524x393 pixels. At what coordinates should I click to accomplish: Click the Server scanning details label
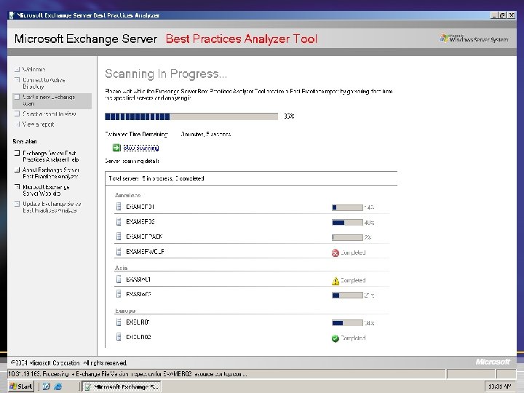(132, 161)
